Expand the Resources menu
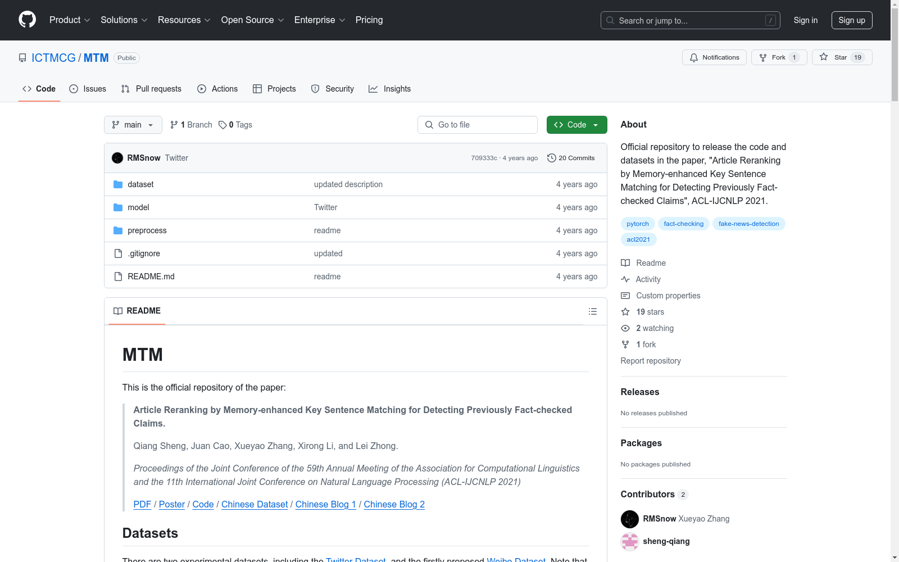This screenshot has height=562, width=899. (x=184, y=20)
